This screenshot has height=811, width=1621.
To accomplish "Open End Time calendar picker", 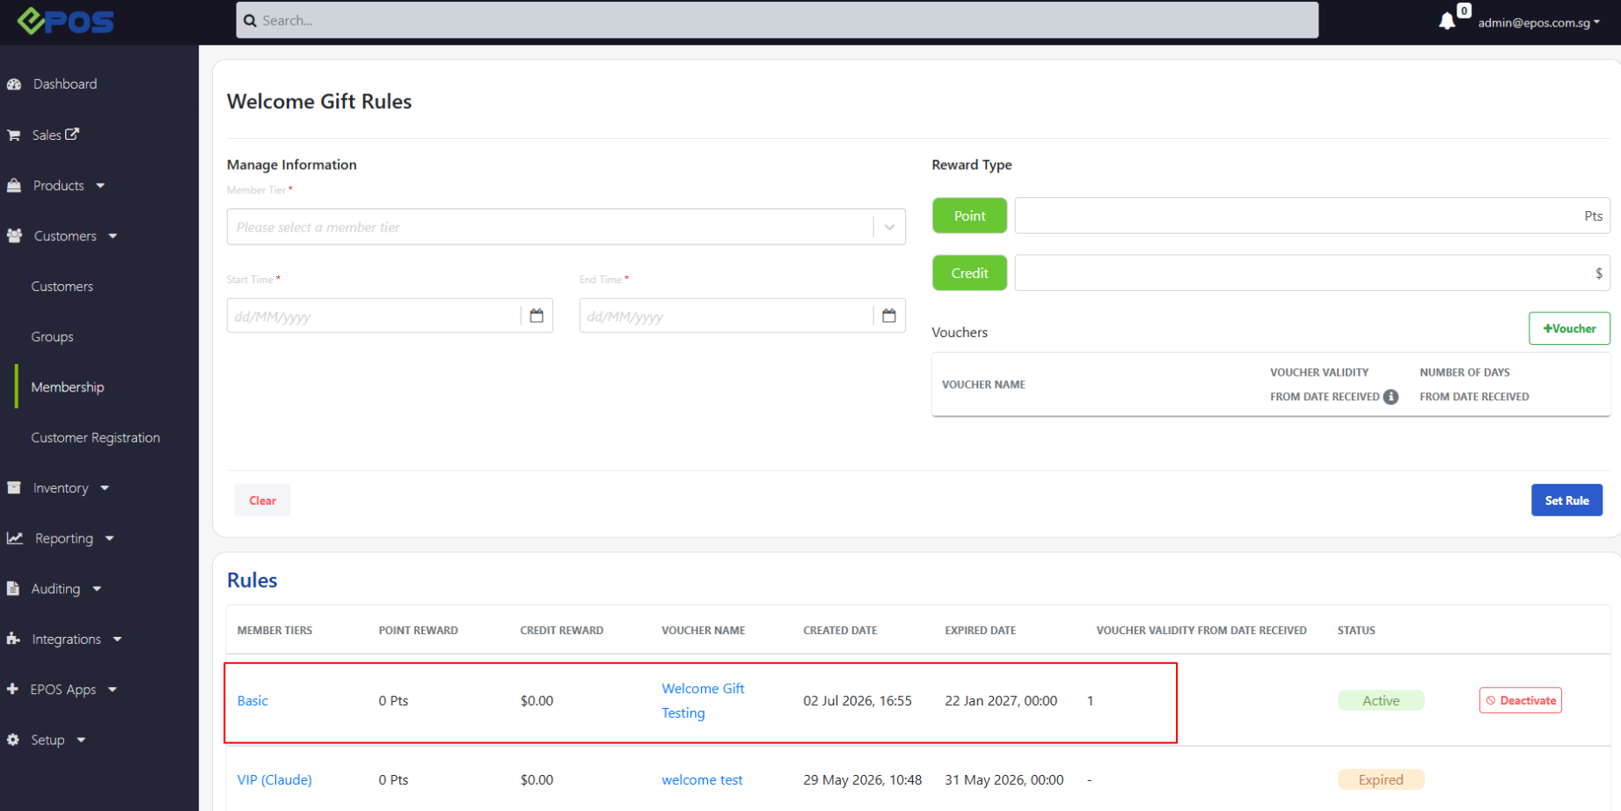I will click(x=889, y=316).
